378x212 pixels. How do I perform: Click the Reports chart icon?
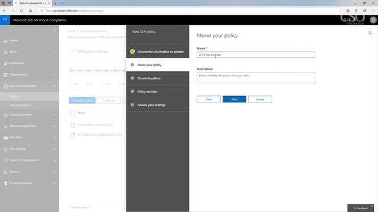[x=6, y=171]
